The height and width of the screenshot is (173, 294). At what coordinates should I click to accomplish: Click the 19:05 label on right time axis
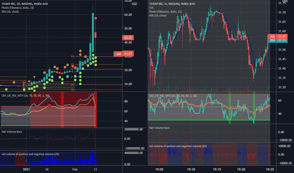(159, 170)
